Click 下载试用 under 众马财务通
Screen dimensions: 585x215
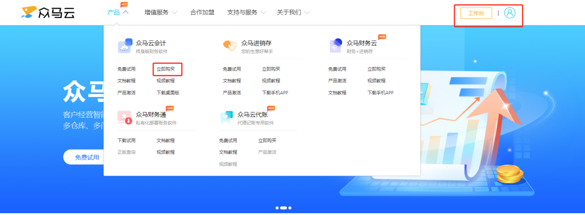pyautogui.click(x=126, y=141)
